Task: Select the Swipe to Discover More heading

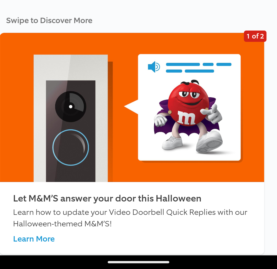Action: click(x=49, y=21)
